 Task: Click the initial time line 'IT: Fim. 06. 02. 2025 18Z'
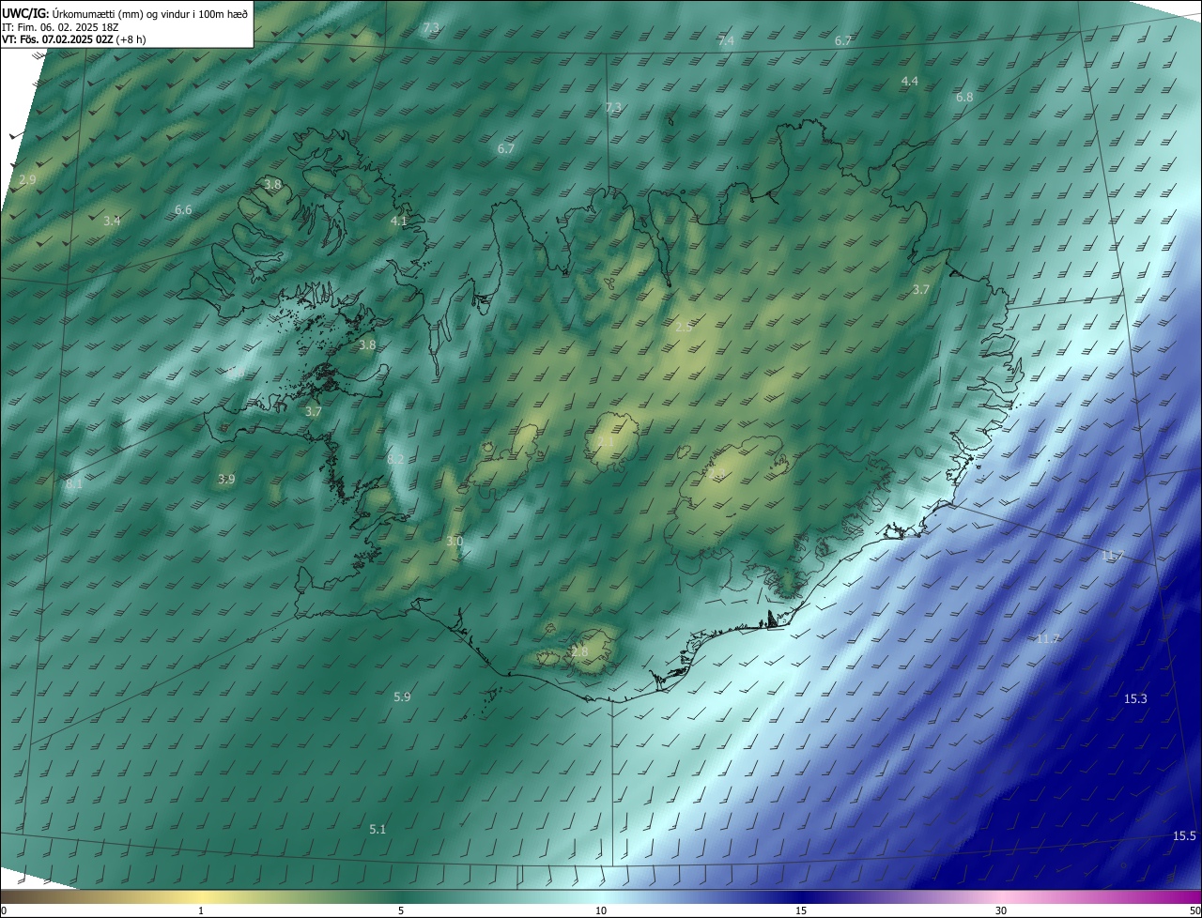(60, 26)
